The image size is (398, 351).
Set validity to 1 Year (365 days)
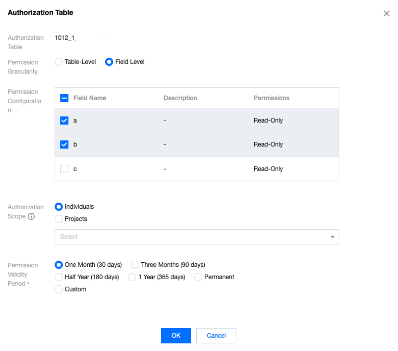(x=132, y=277)
